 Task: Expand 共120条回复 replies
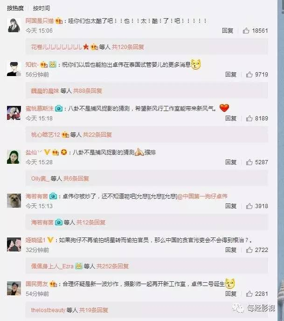tap(128, 47)
